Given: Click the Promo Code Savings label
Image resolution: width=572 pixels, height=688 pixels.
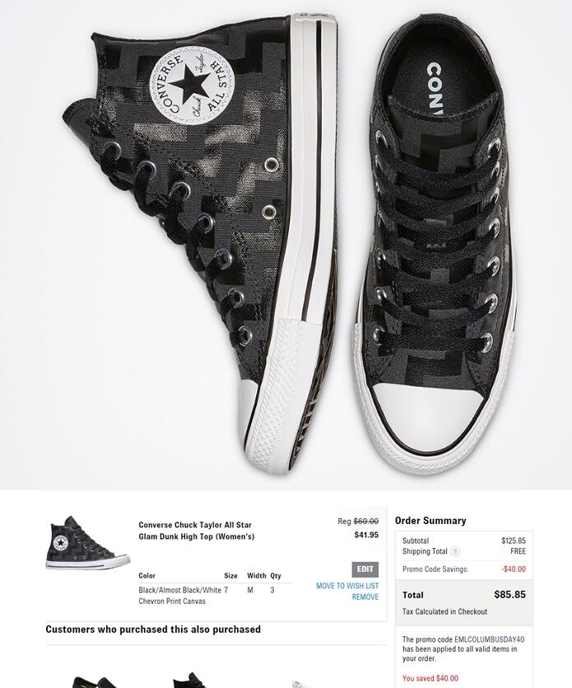Looking at the screenshot, I should coord(435,569).
